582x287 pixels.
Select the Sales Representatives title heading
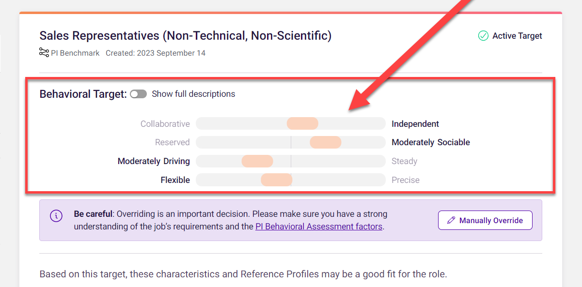coord(186,36)
